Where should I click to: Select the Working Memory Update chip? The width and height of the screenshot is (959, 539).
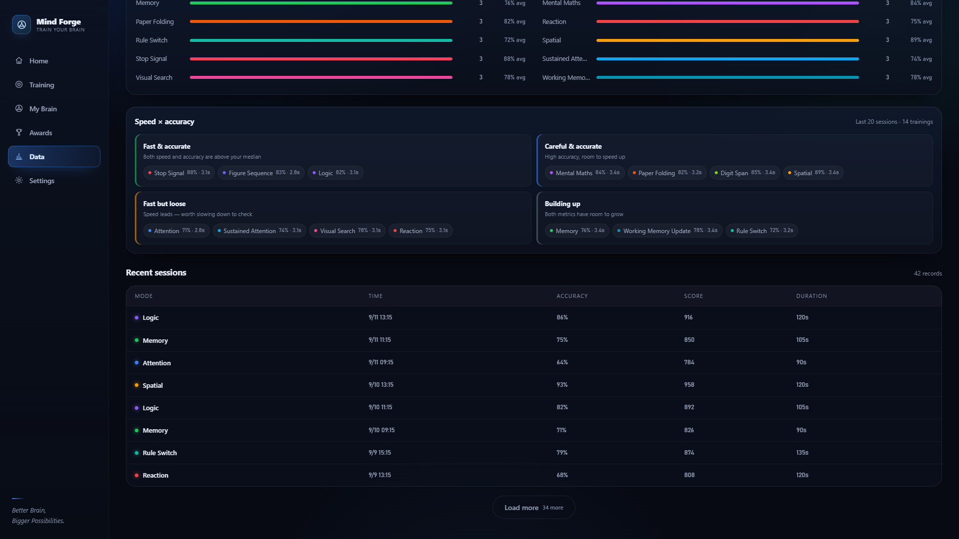pyautogui.click(x=667, y=231)
